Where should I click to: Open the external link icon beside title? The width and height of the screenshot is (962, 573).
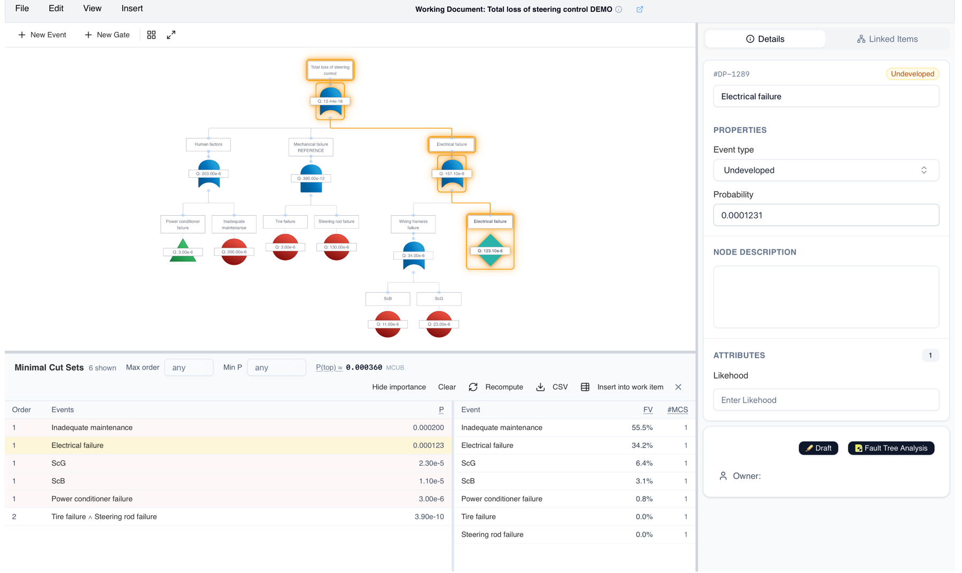point(640,9)
